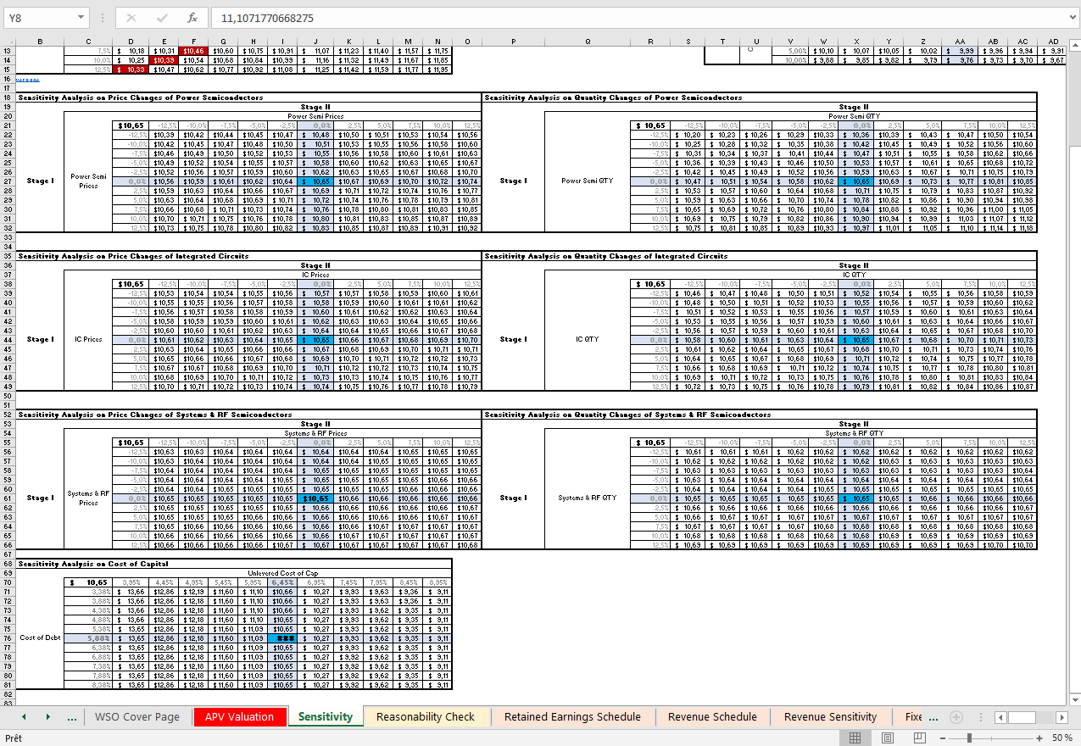Click title 'Sensitivity Analysis on Quantity Changes of Systems & RF Semiconductors'

(627, 415)
